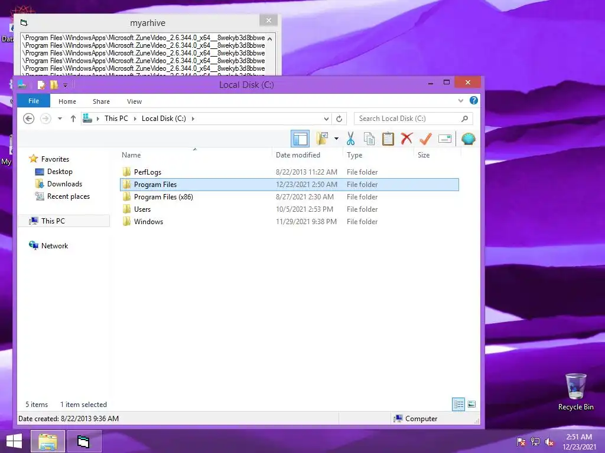Click the Local Disk (C:) breadcrumb
The width and height of the screenshot is (605, 453).
164,119
